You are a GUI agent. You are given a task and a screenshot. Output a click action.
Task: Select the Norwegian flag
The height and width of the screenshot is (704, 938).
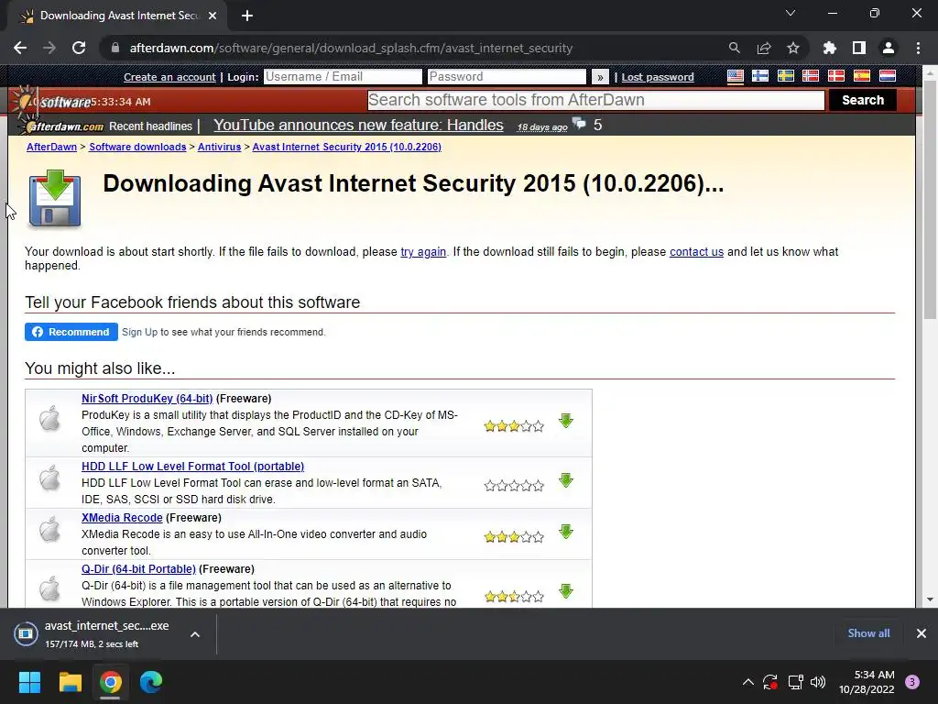(811, 76)
